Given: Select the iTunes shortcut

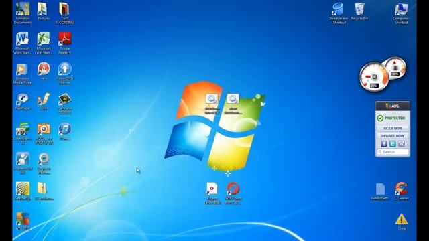Looking at the screenshot, I should pos(65,132).
